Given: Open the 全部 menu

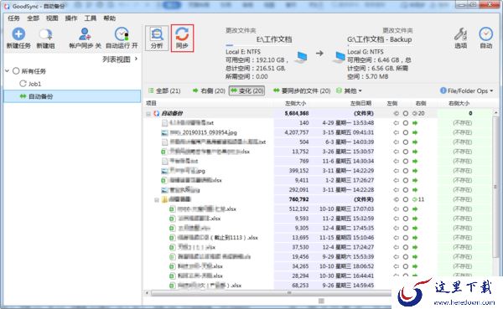Looking at the screenshot, I should pos(33,18).
